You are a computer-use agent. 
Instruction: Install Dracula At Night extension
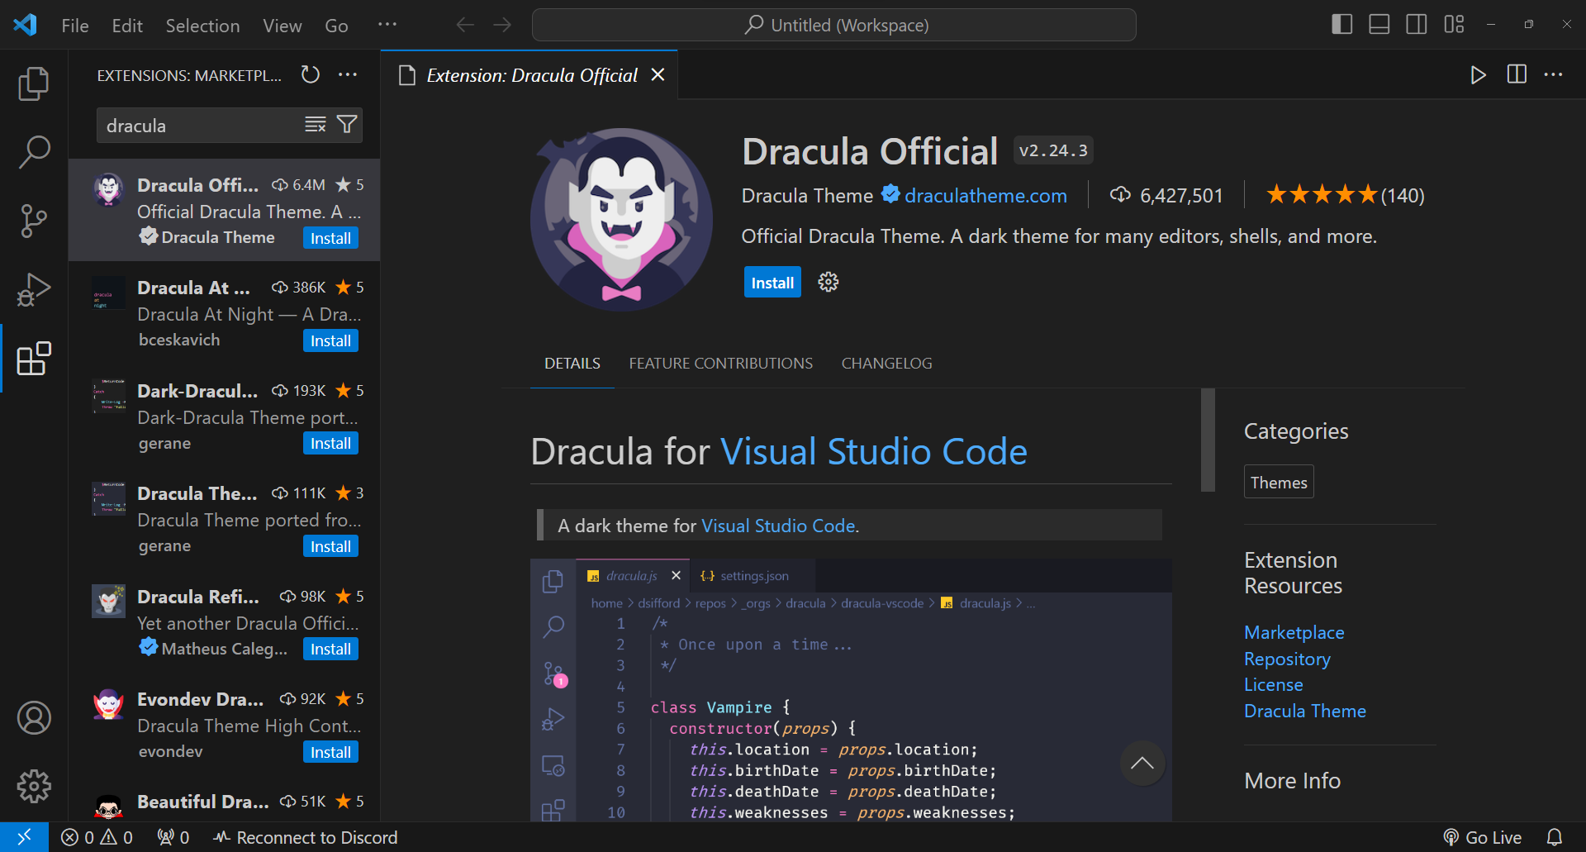pyautogui.click(x=330, y=341)
